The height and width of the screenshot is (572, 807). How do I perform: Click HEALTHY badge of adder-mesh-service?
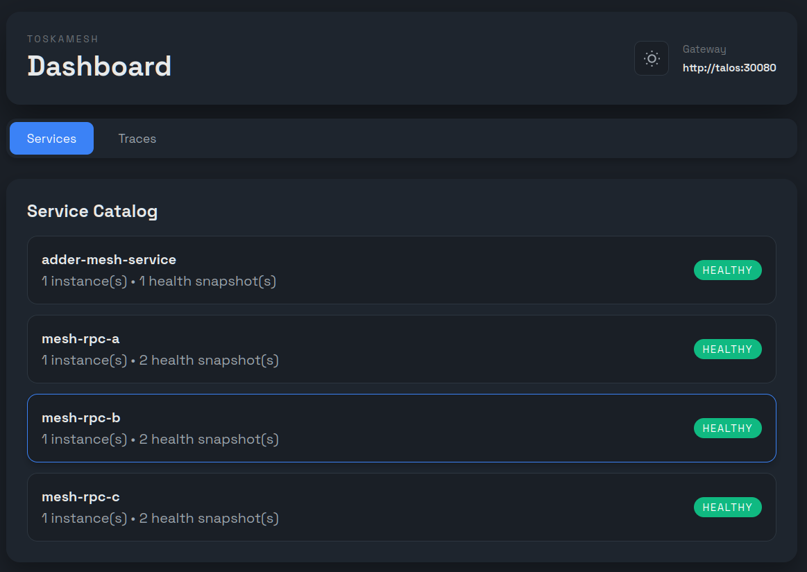click(727, 270)
